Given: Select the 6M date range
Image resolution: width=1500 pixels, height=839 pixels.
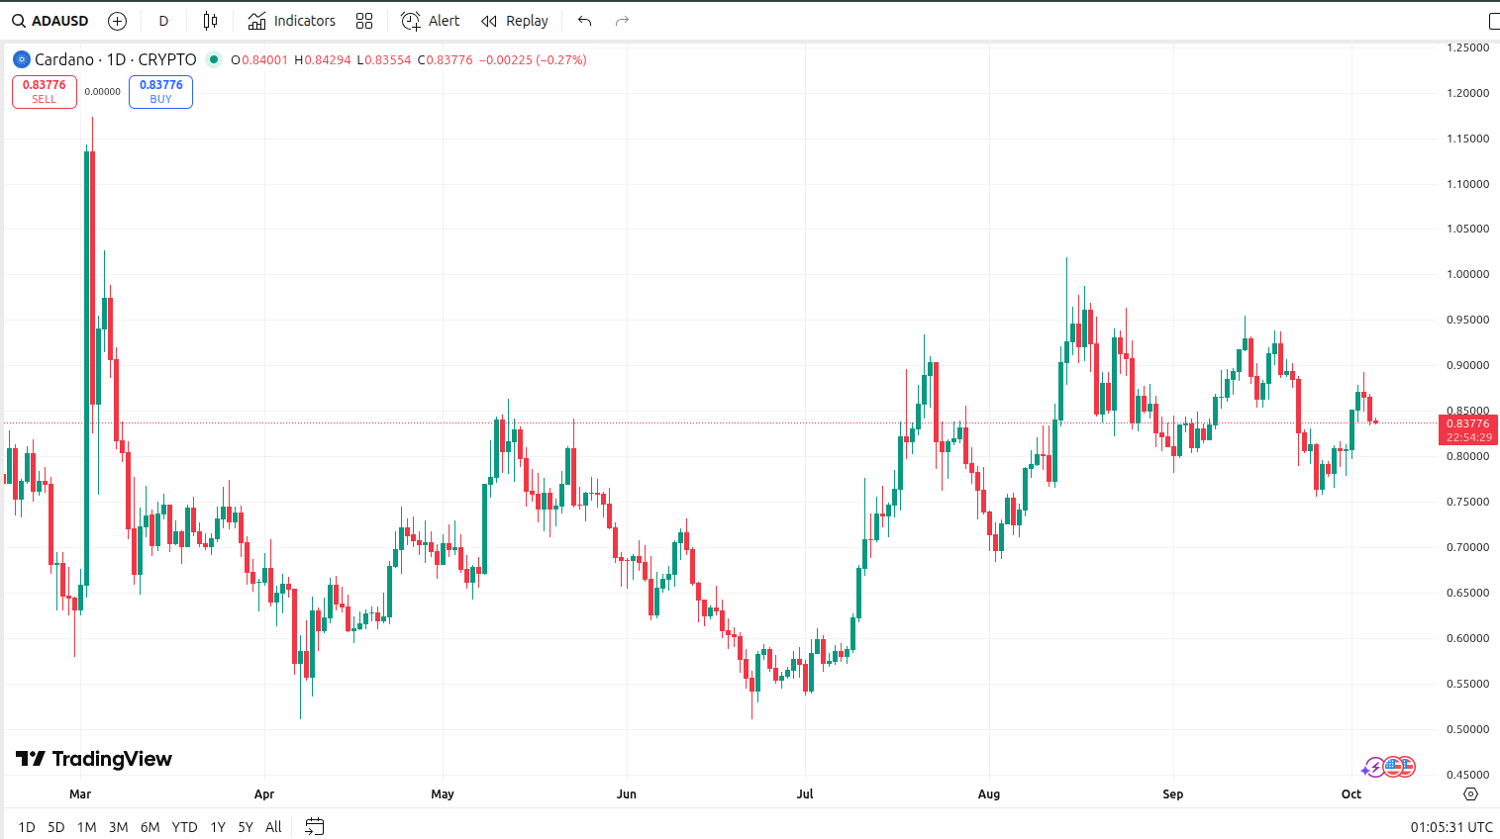Looking at the screenshot, I should pyautogui.click(x=150, y=827).
